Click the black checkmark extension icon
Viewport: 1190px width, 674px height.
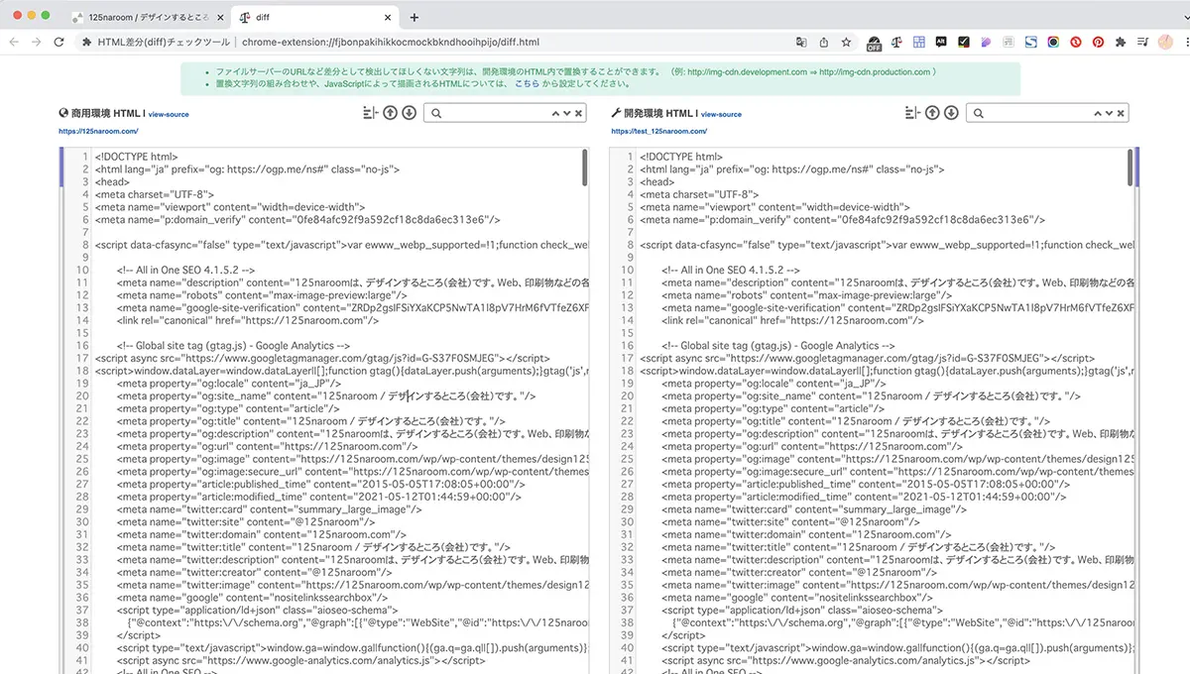[x=963, y=43]
